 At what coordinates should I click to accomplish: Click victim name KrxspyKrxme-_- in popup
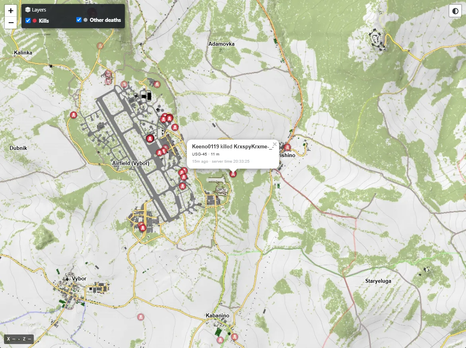click(253, 146)
